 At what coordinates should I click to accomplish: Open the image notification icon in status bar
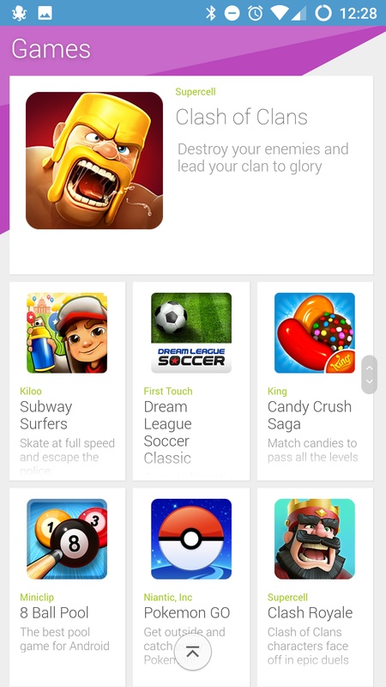pyautogui.click(x=45, y=13)
